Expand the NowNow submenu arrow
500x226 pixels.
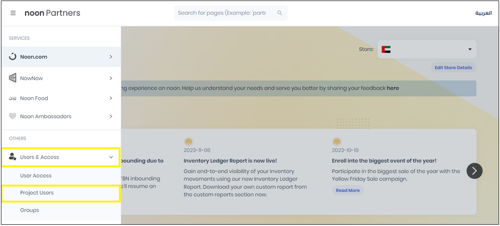pyautogui.click(x=111, y=78)
